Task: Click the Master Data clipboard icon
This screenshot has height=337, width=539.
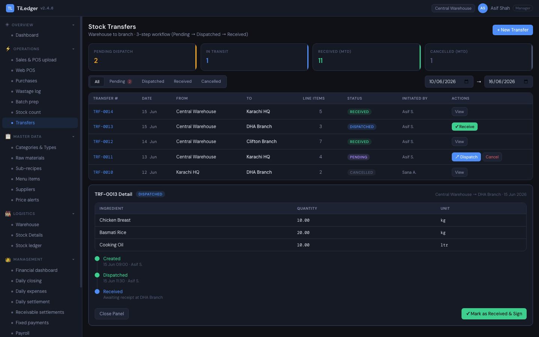Action: click(8, 136)
